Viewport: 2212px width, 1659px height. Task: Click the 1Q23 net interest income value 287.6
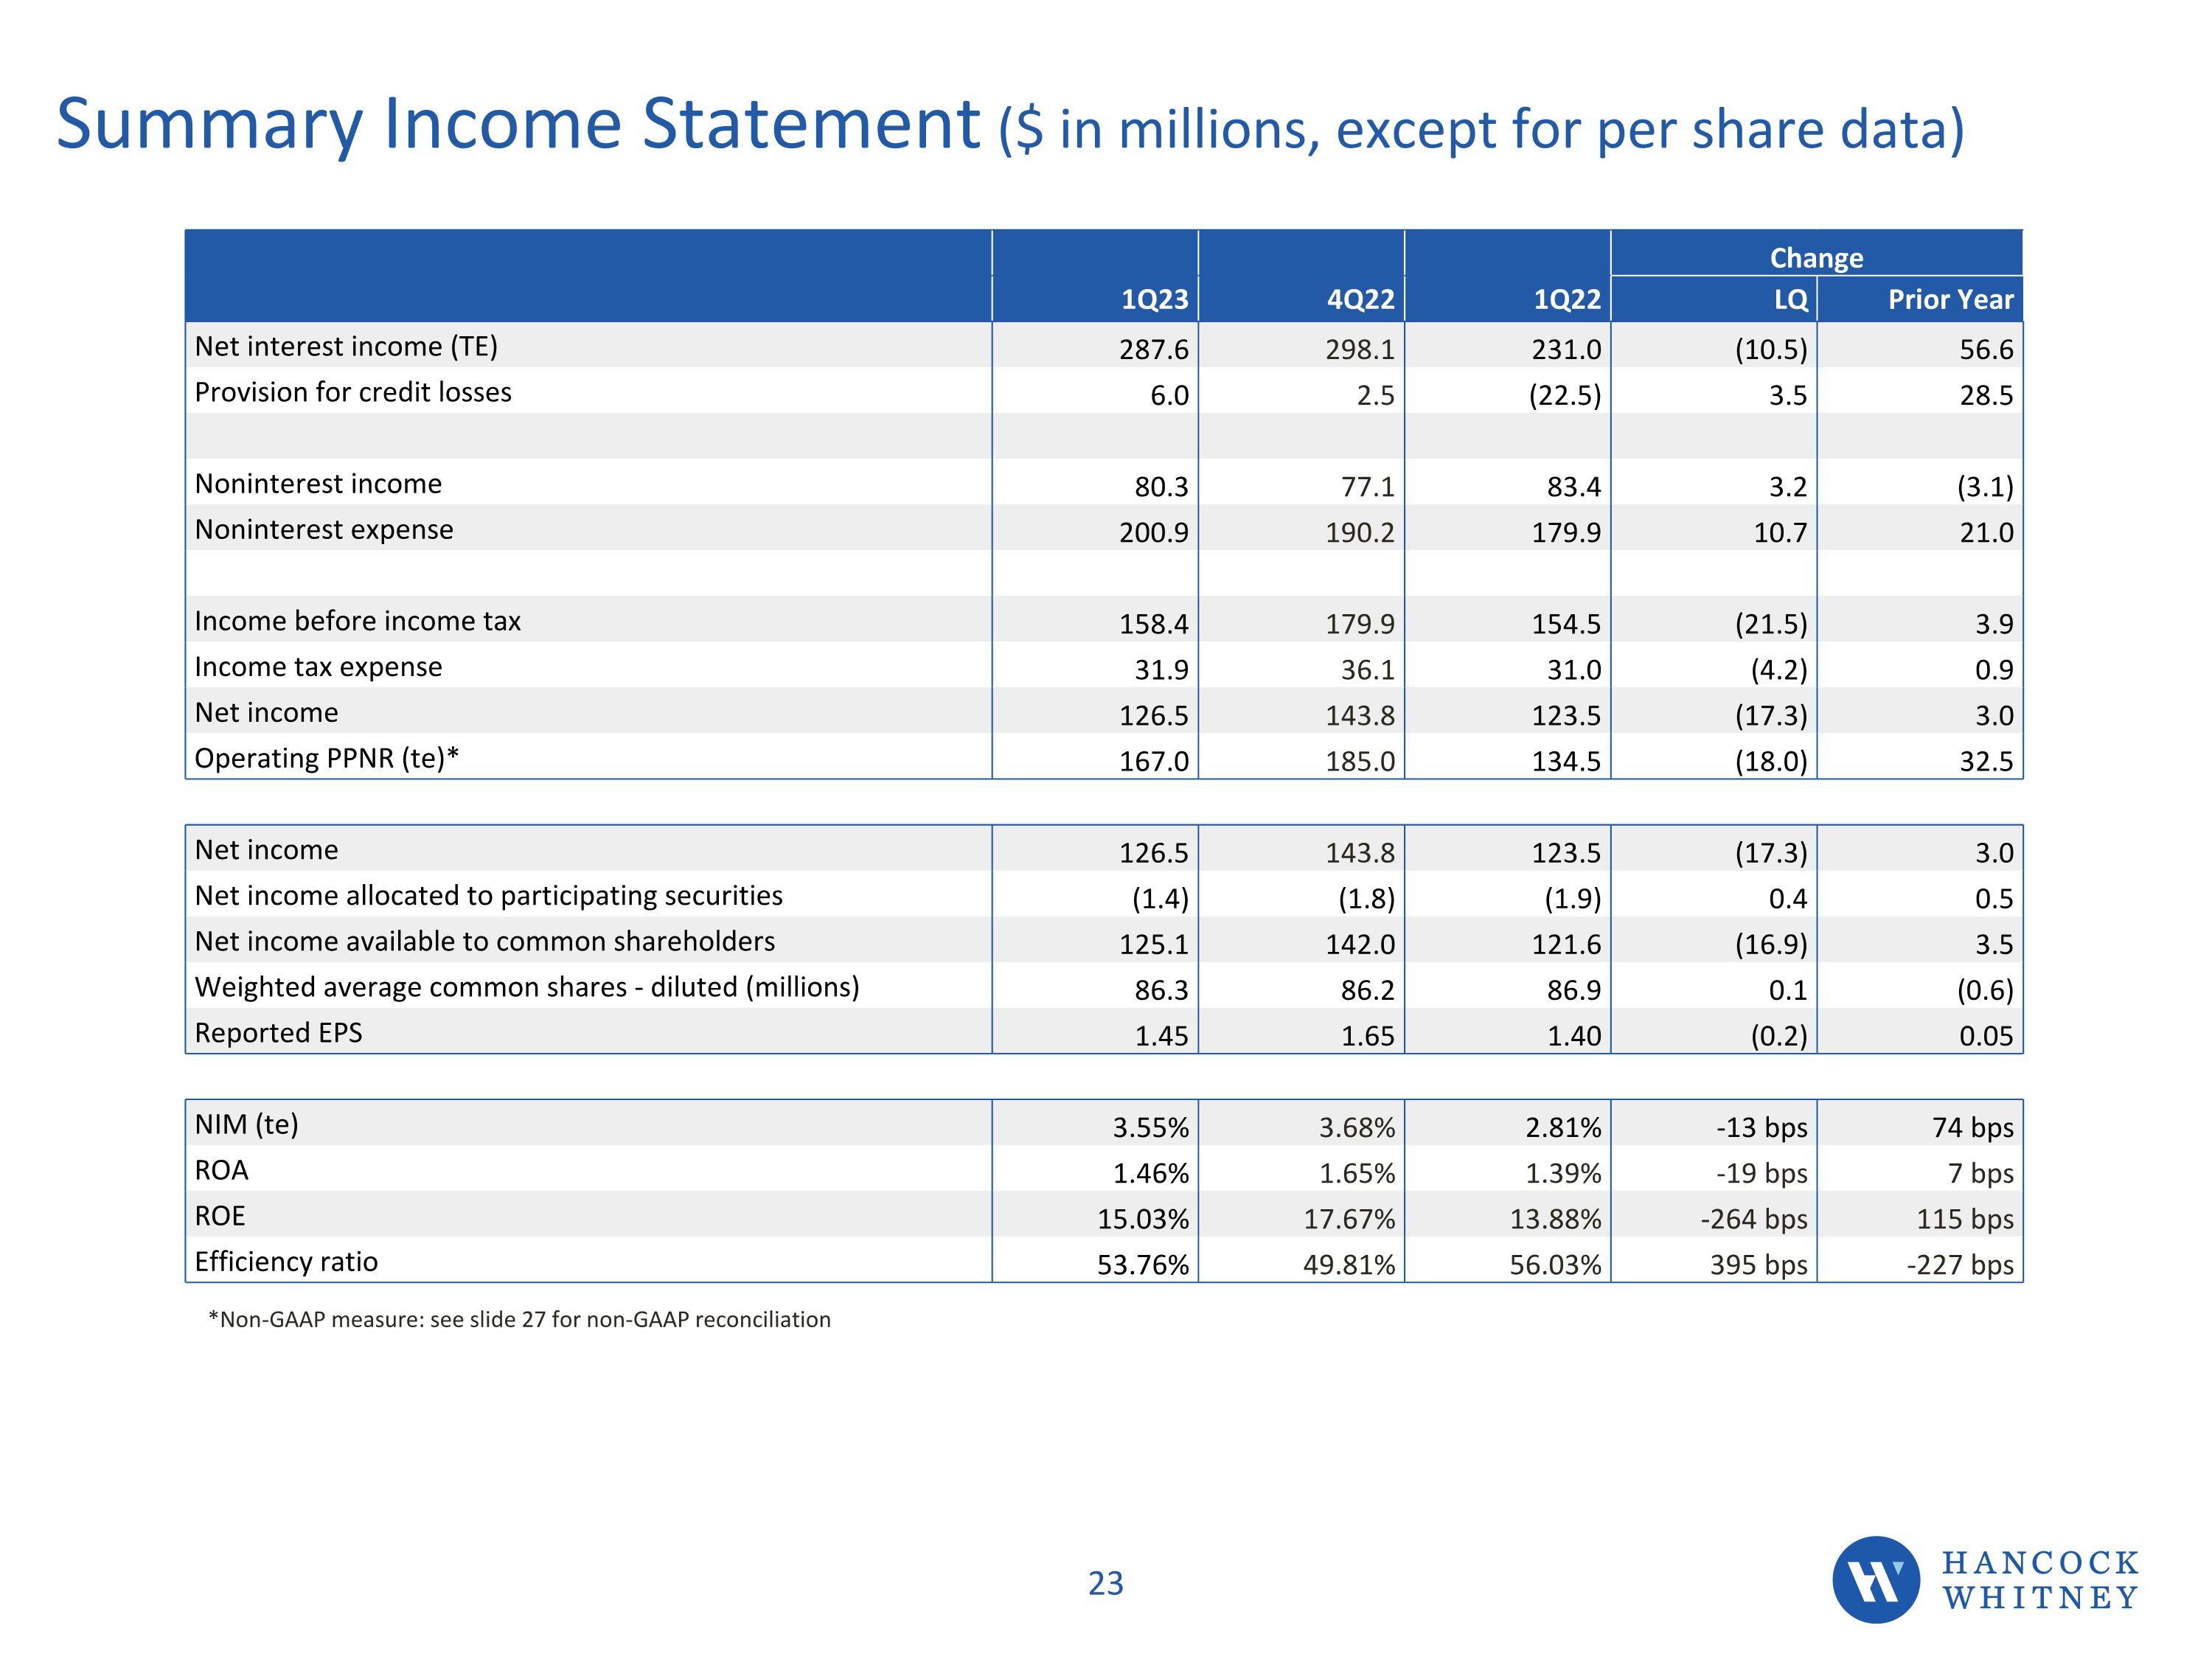point(1154,349)
